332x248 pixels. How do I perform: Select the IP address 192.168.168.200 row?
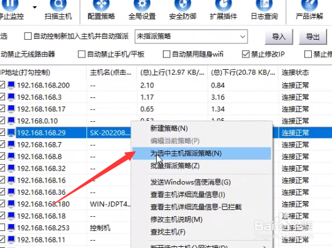coord(43,85)
